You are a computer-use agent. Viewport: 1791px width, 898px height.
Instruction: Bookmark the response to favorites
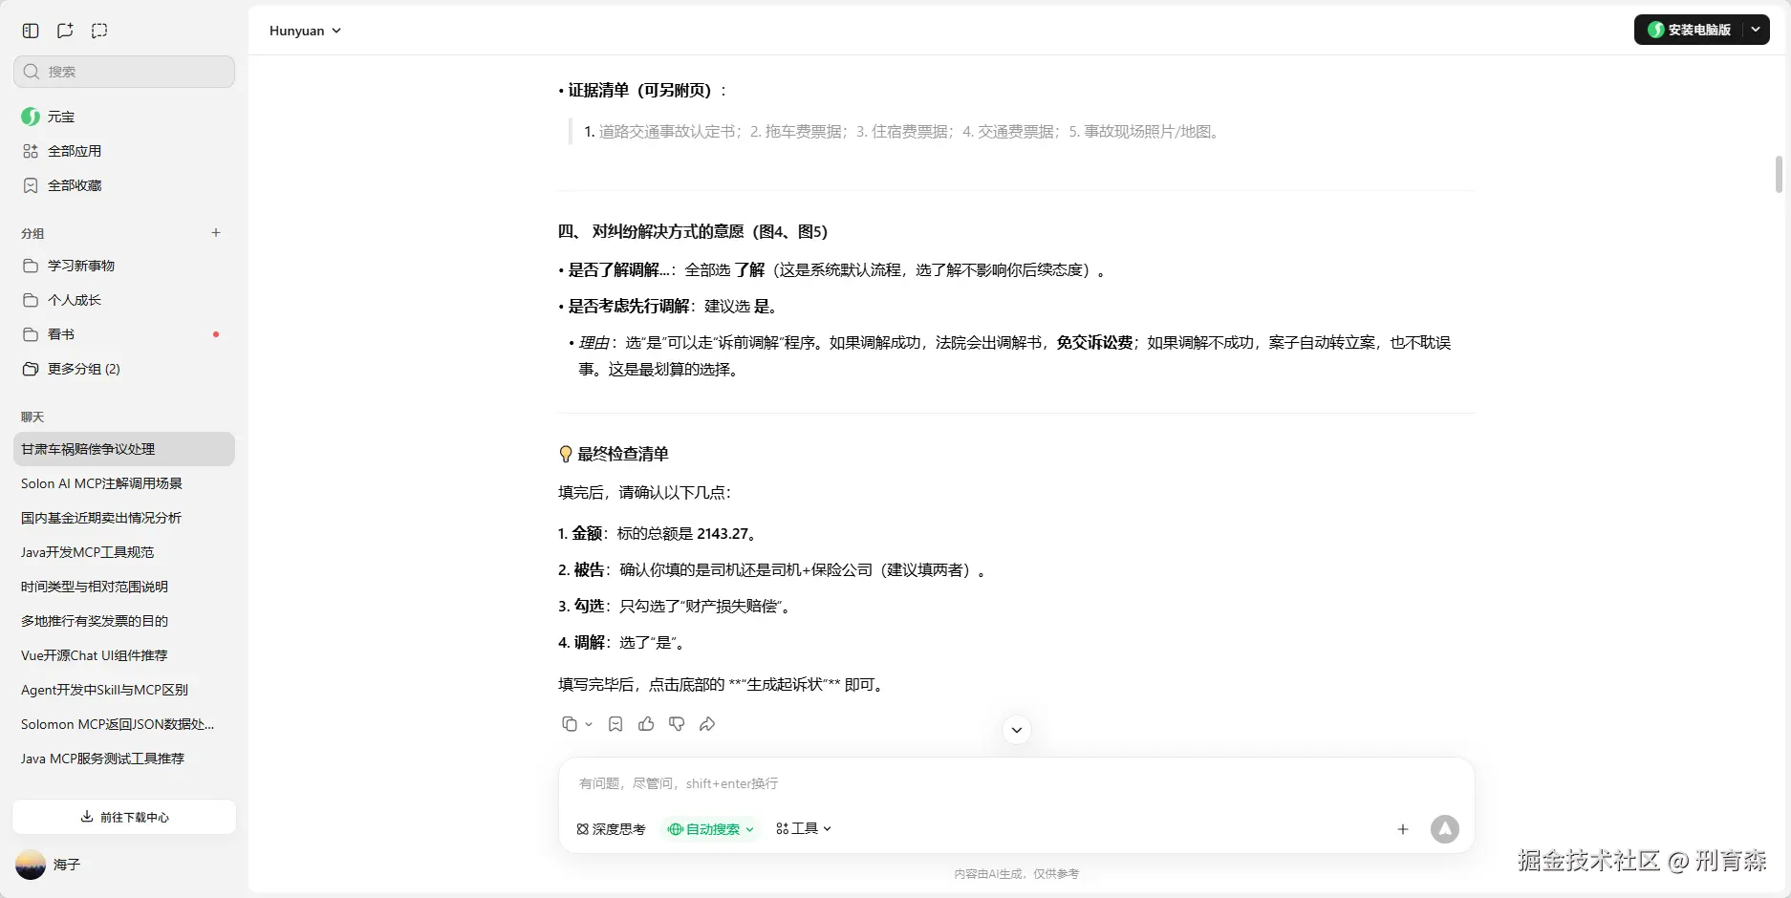[x=615, y=724]
